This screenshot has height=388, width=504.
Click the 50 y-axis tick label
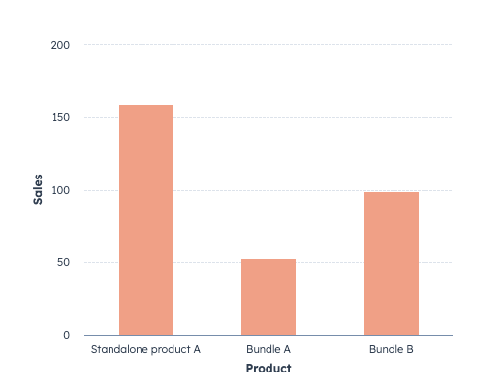click(x=63, y=262)
